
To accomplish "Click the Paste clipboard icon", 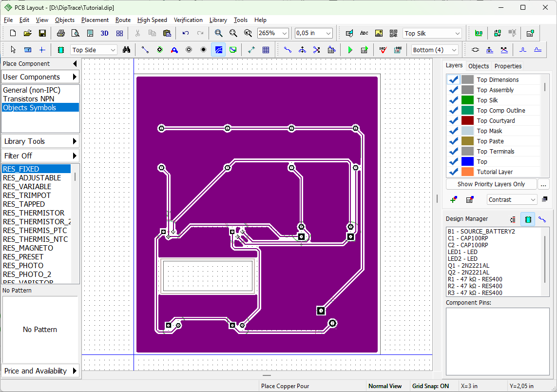I will click(167, 33).
